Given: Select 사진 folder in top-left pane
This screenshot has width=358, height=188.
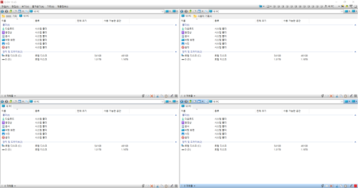Looking at the screenshot, I should click(6, 44).
